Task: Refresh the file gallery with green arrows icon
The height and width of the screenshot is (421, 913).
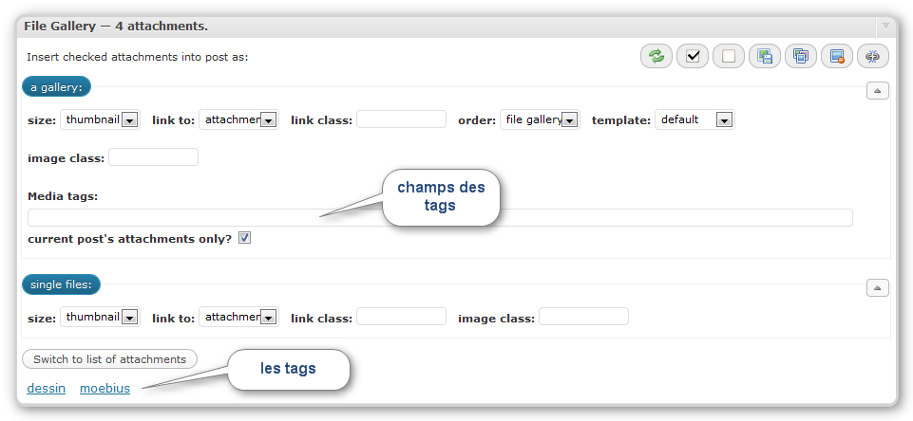Action: (656, 56)
